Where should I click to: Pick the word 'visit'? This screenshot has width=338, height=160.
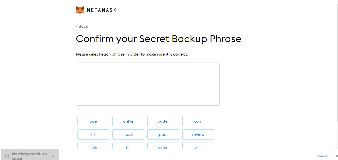(198, 146)
